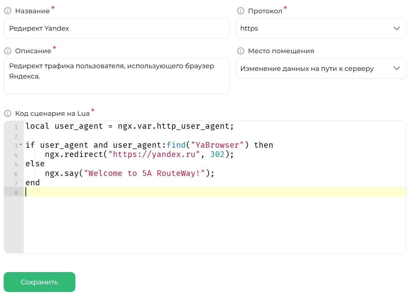Click info icon next to Описание label
This screenshot has height=294, width=409.
7,51
